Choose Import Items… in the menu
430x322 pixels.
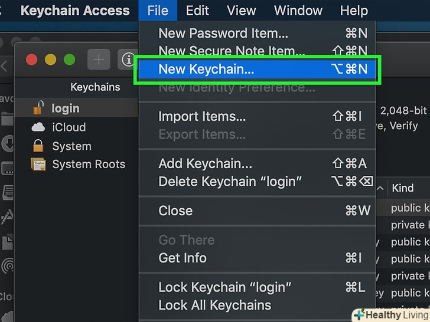(202, 116)
